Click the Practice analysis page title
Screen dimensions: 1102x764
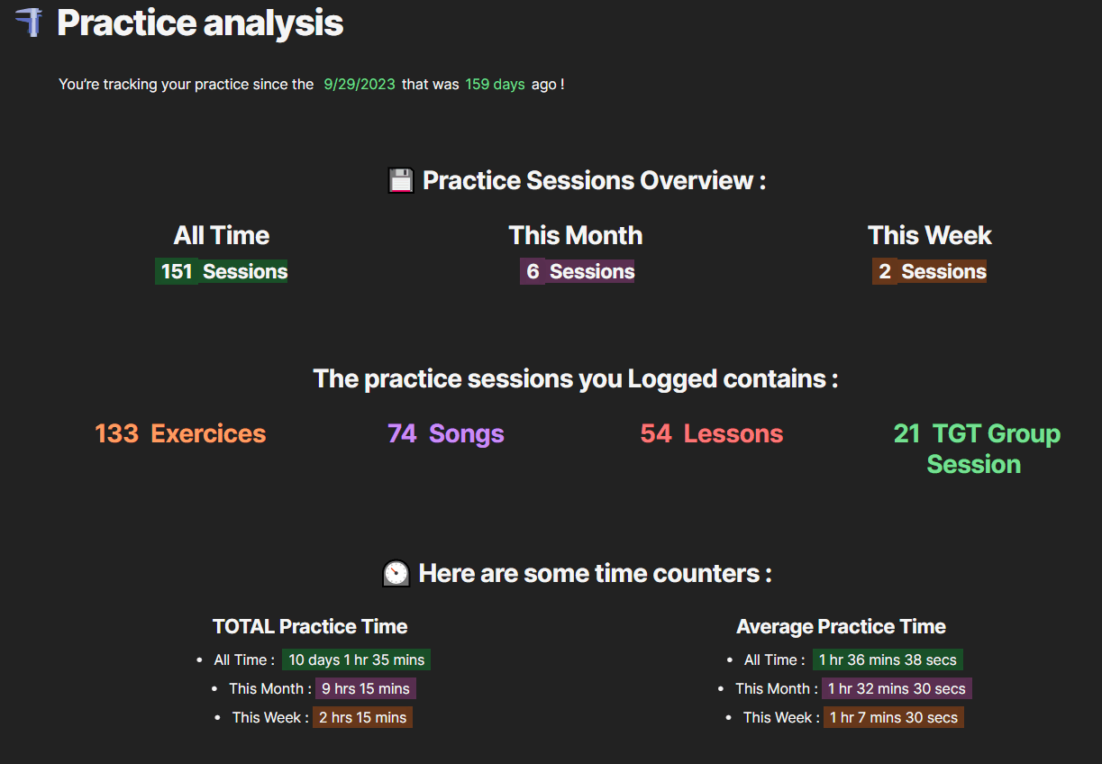(199, 23)
